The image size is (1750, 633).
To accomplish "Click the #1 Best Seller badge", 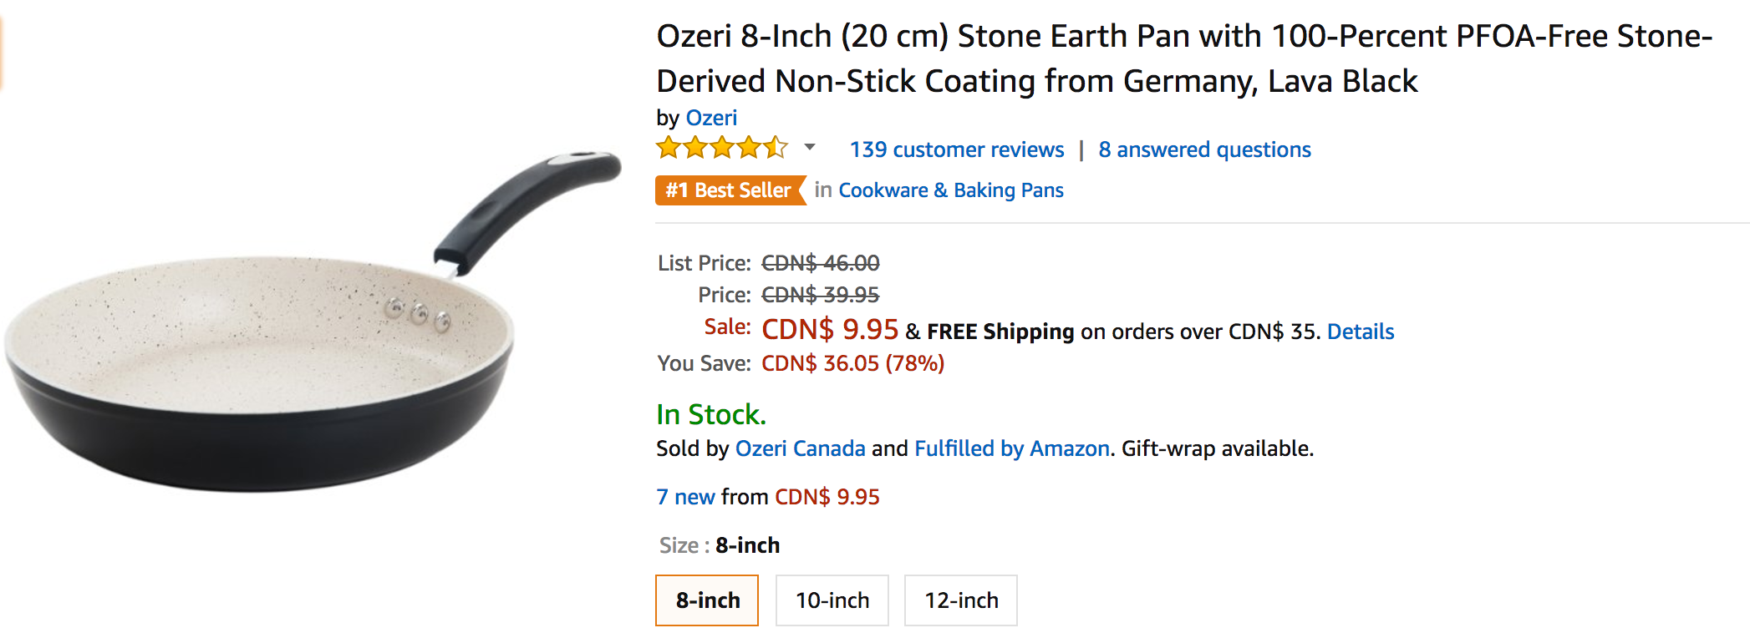I will (729, 190).
